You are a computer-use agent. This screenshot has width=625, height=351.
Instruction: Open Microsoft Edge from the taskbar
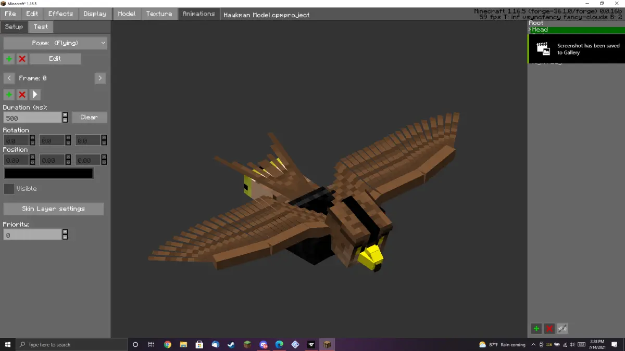coord(279,345)
